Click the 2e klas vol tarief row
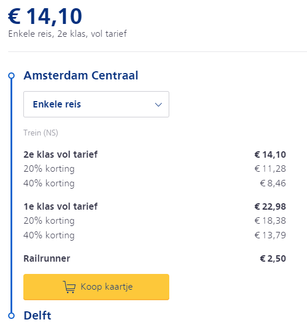The height and width of the screenshot is (330, 307). pyautogui.click(x=155, y=154)
